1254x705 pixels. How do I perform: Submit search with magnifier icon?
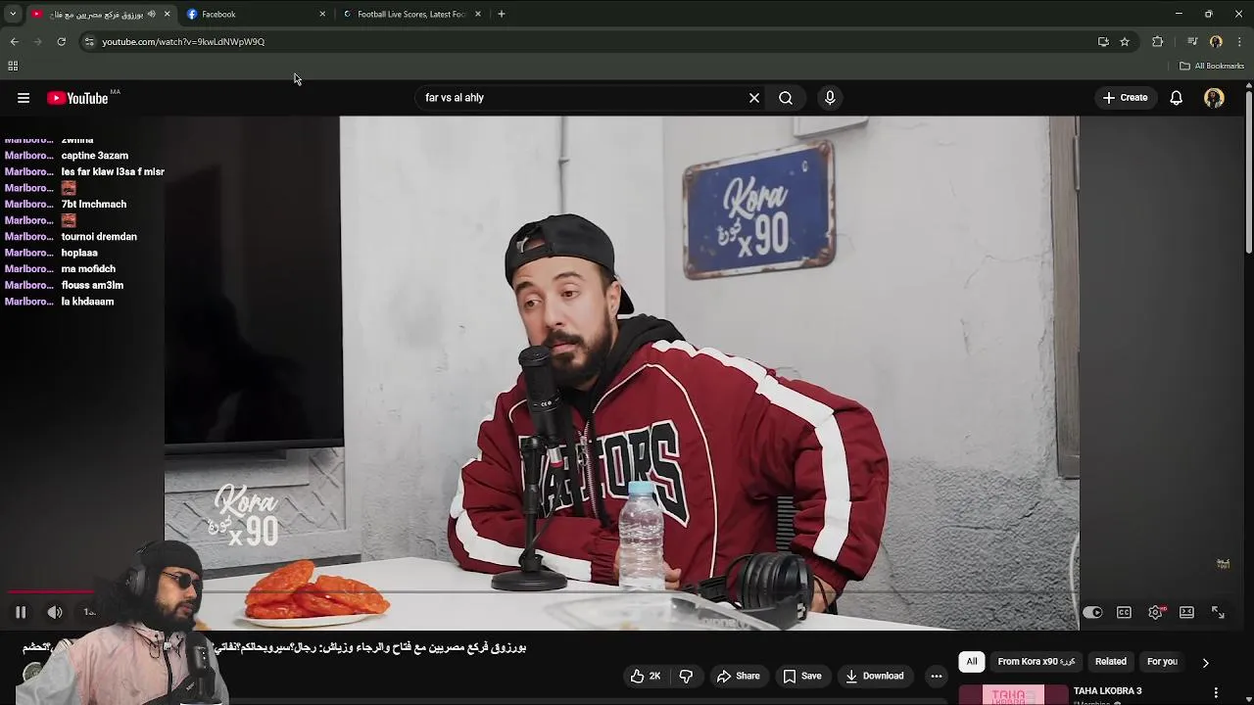tap(786, 98)
